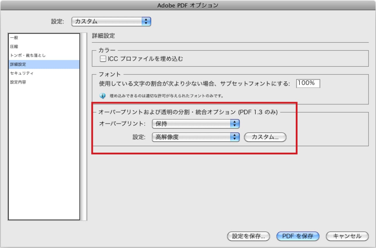This screenshot has height=248, width=376.
Task: Click the カスタム... flattener button
Action: coord(265,137)
